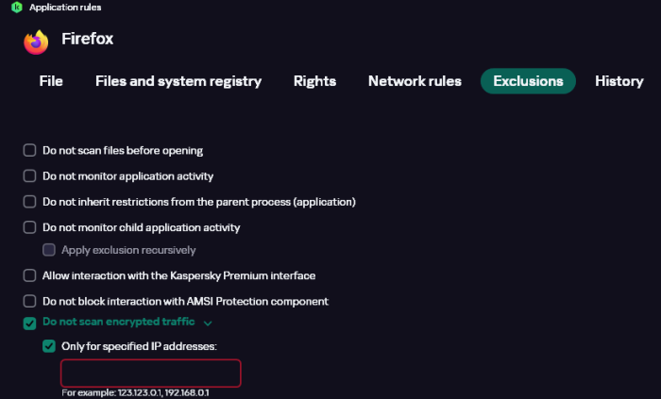View the History tab
The width and height of the screenshot is (661, 399).
coord(619,81)
